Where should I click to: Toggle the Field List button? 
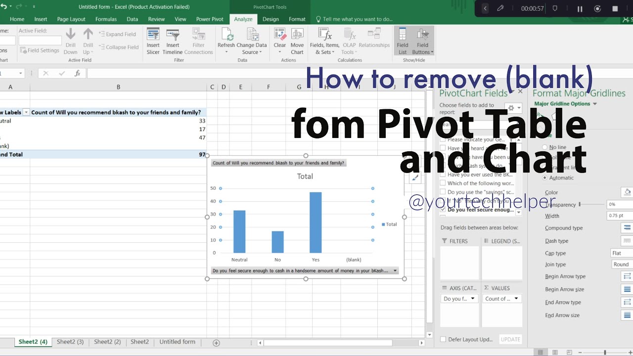pos(403,42)
